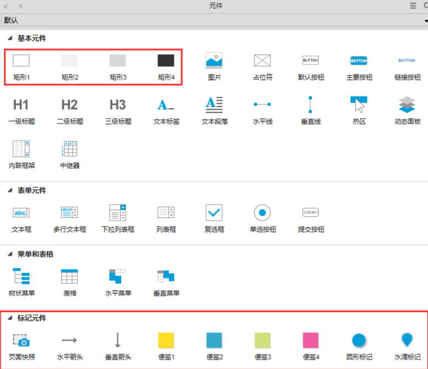This screenshot has height=369, width=428.
Task: Select the 矩形3 gray rectangle widget
Action: [118, 67]
